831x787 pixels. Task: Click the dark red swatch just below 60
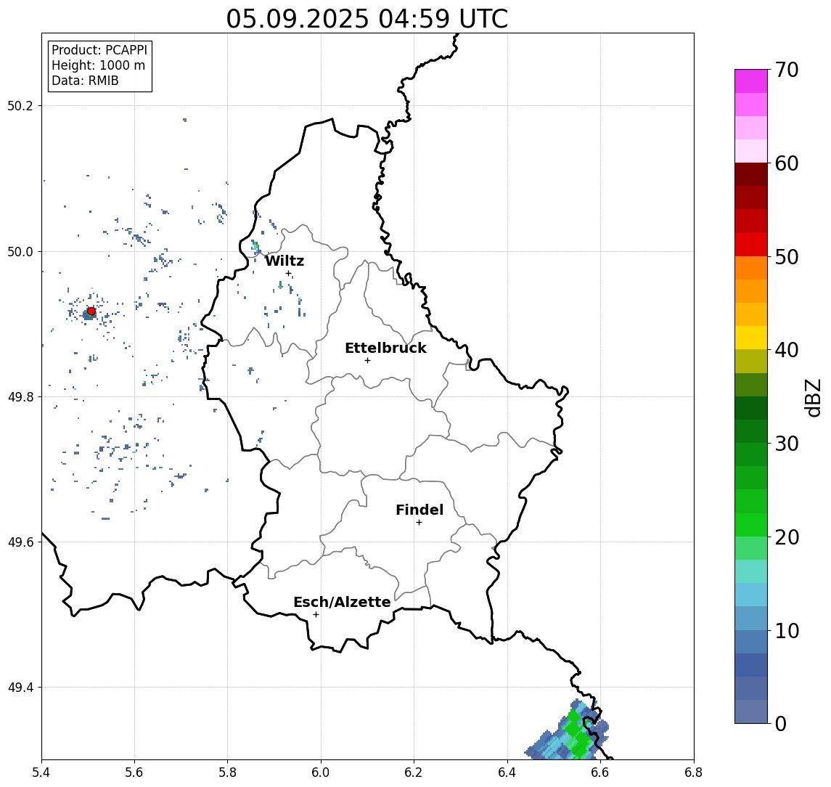(751, 174)
